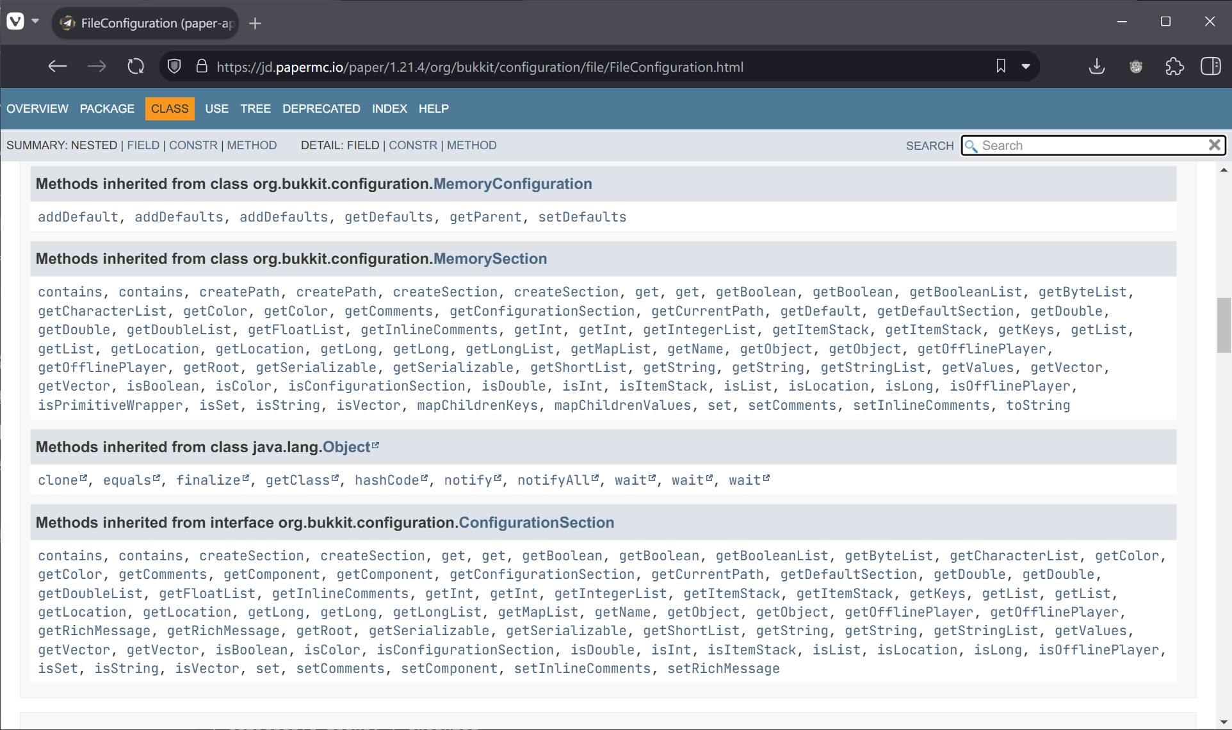Image resolution: width=1232 pixels, height=730 pixels.
Task: Expand the tab stack dropdown arrow
Action: 35,22
